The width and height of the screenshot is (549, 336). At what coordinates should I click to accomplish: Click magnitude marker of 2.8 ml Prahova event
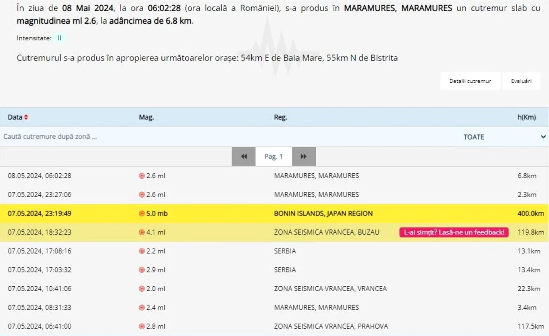coord(142,327)
